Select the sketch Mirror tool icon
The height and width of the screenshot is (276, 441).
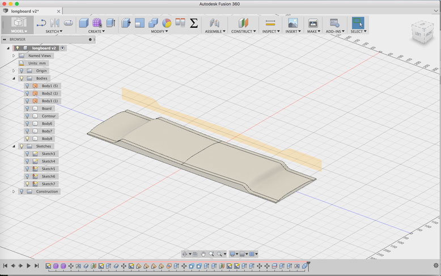[54, 23]
